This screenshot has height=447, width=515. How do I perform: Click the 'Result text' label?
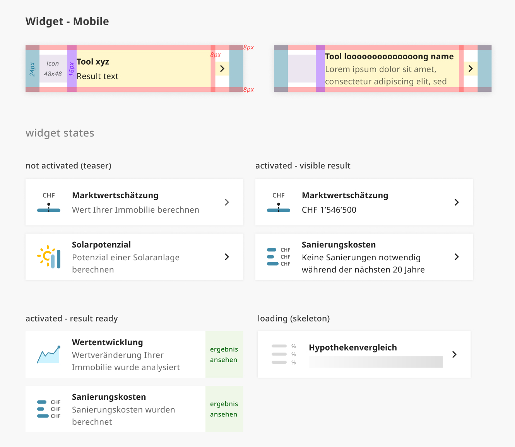tap(98, 76)
